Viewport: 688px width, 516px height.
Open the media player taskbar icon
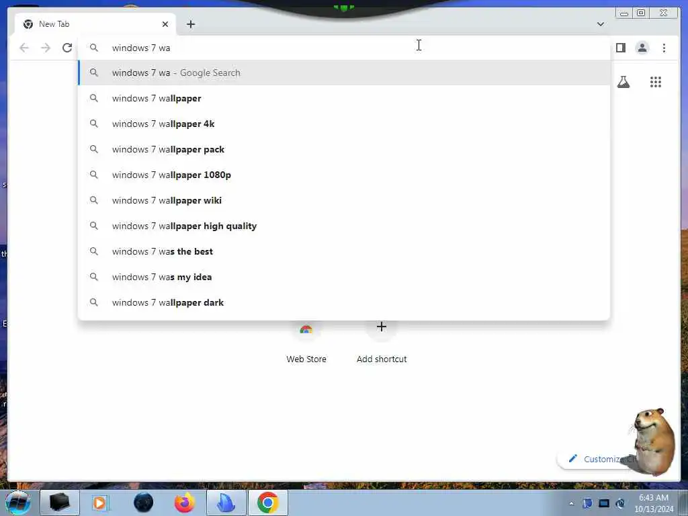[x=99, y=503]
